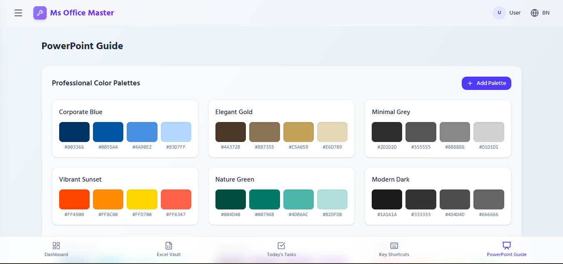The width and height of the screenshot is (563, 264).
Task: Click the Modern Dark palette title
Action: pyautogui.click(x=390, y=179)
